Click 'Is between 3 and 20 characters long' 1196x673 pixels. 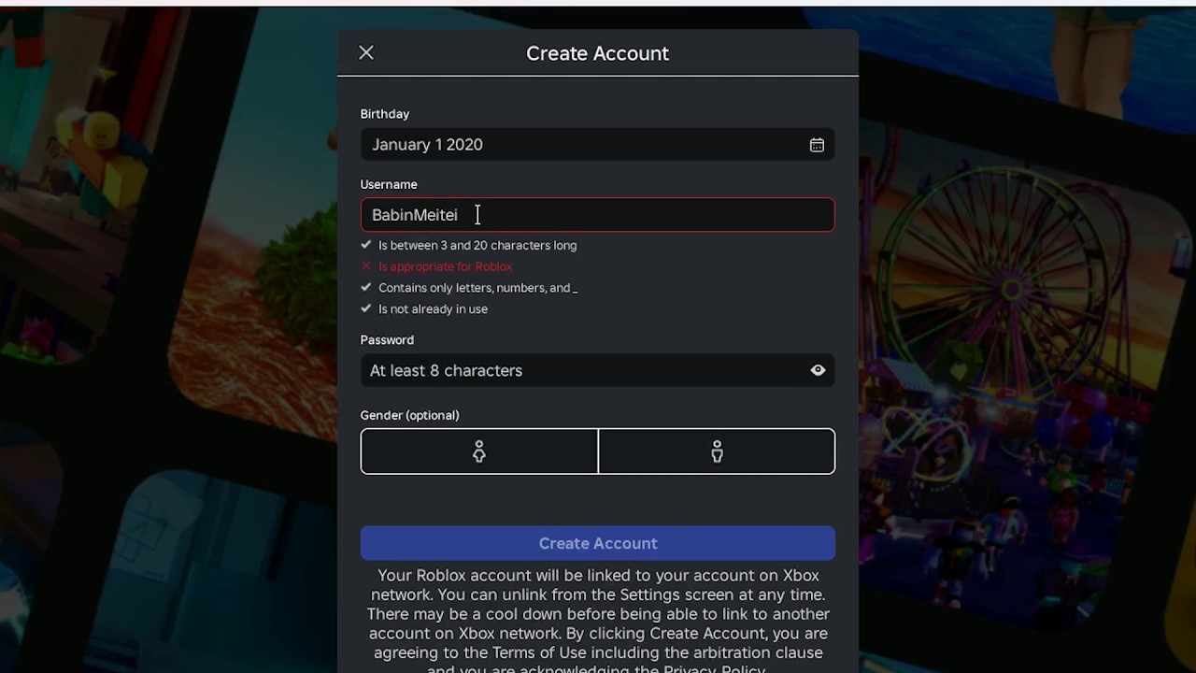(x=477, y=245)
